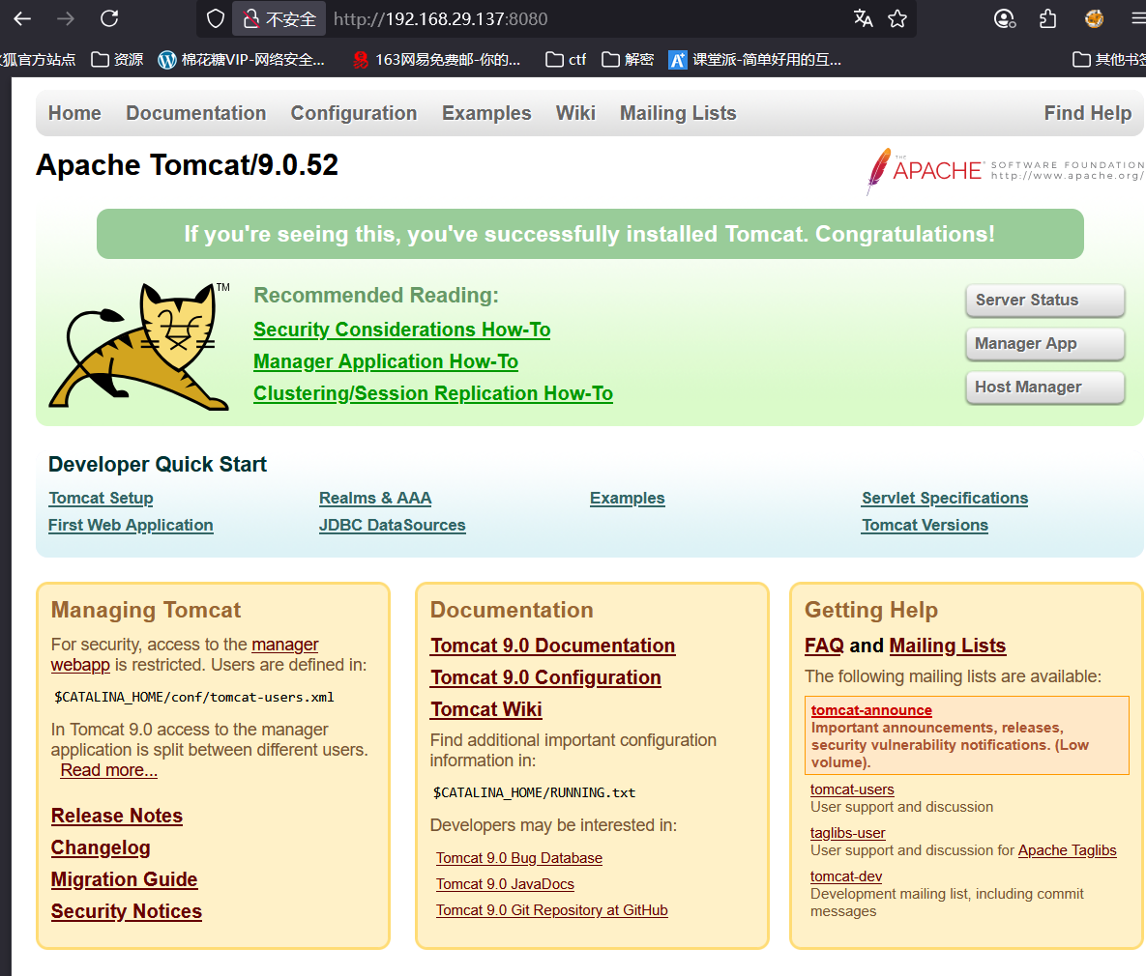Open the Apache Taglibs link
Image resolution: width=1146 pixels, height=976 pixels.
click(1067, 850)
